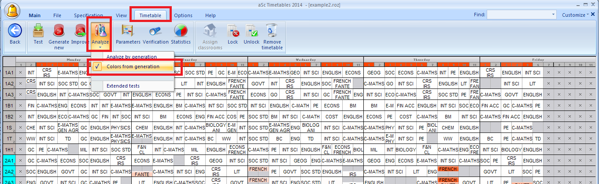
Task: Select the orange FRENCH card in Thursday
Action: pos(448,169)
